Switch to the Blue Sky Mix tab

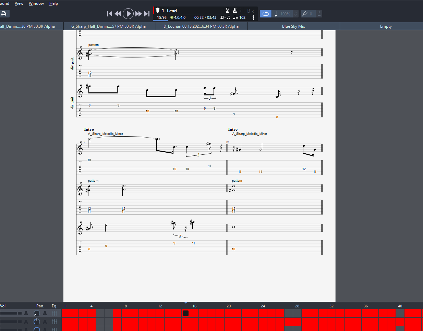(x=293, y=26)
